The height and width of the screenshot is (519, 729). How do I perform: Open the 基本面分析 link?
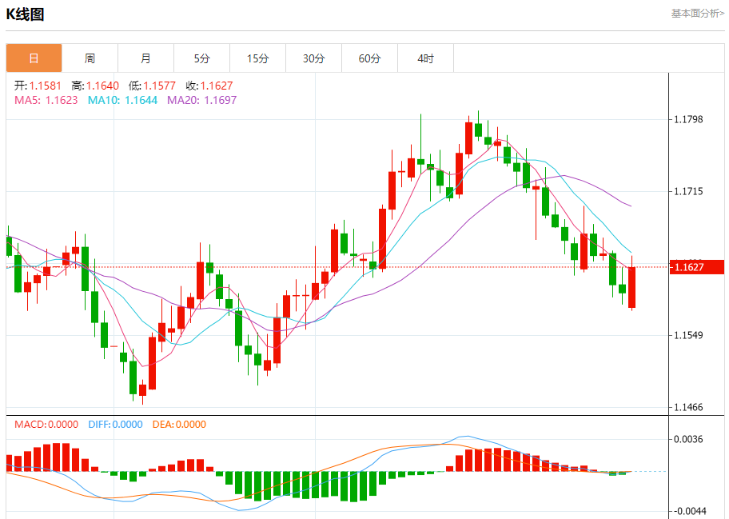(x=697, y=14)
